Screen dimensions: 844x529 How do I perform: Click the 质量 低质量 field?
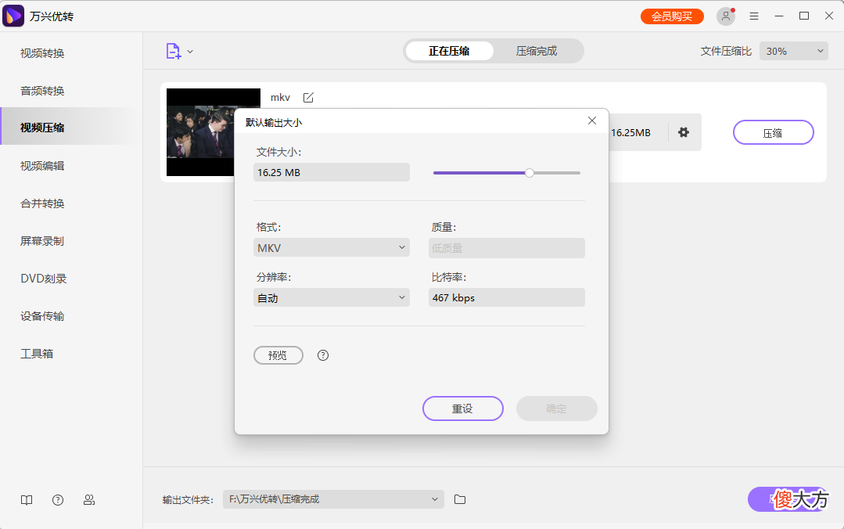click(507, 248)
